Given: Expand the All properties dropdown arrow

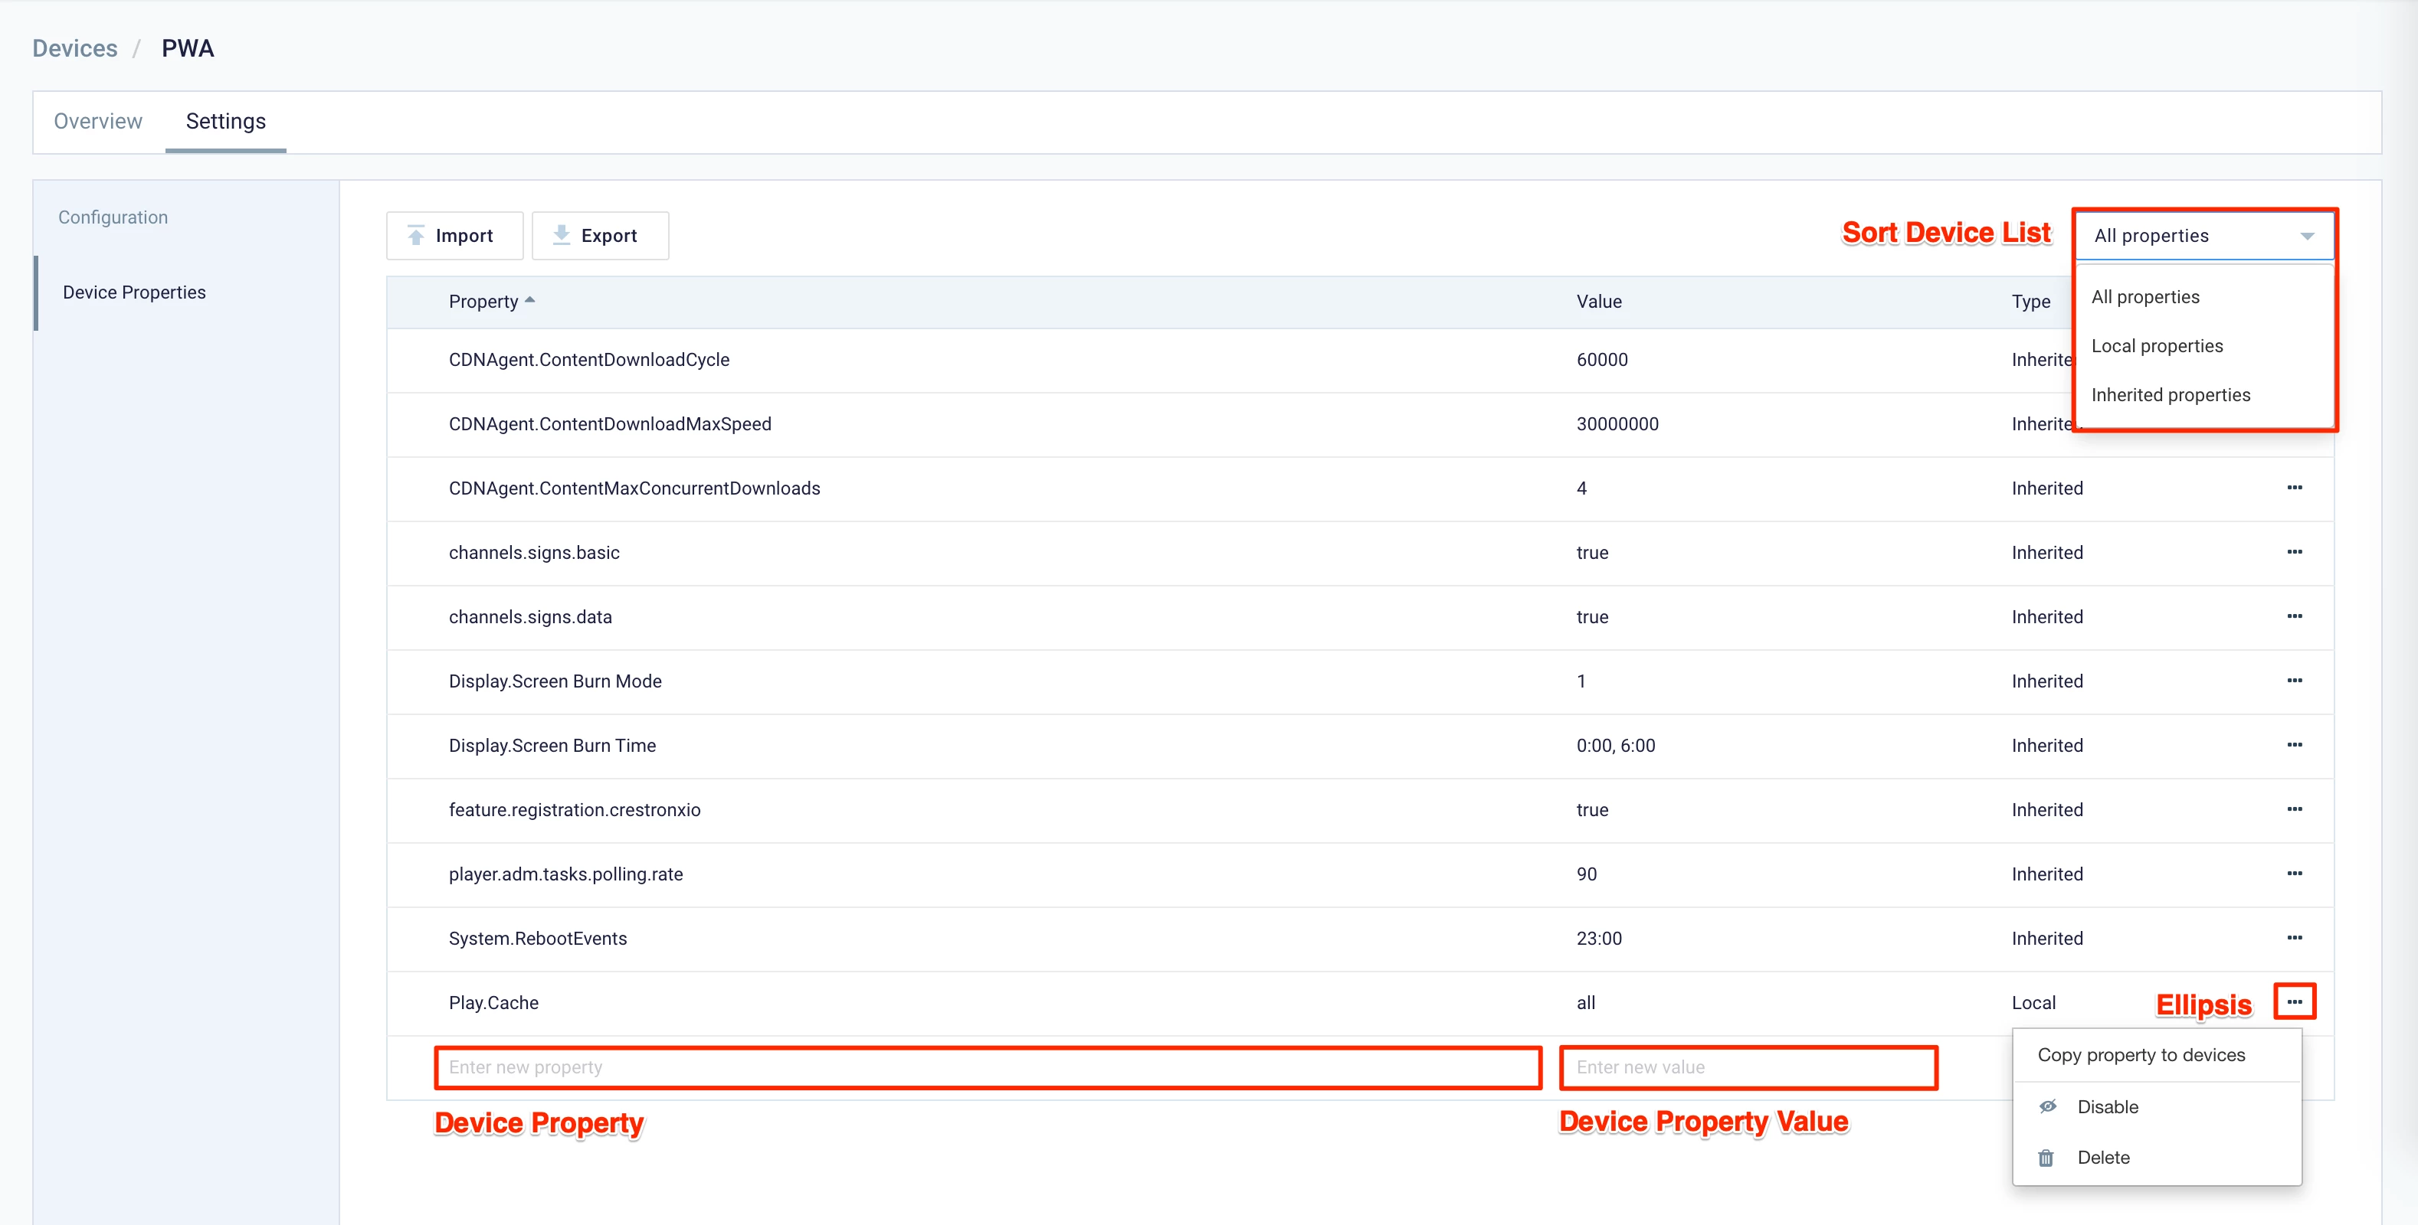Looking at the screenshot, I should 2306,237.
